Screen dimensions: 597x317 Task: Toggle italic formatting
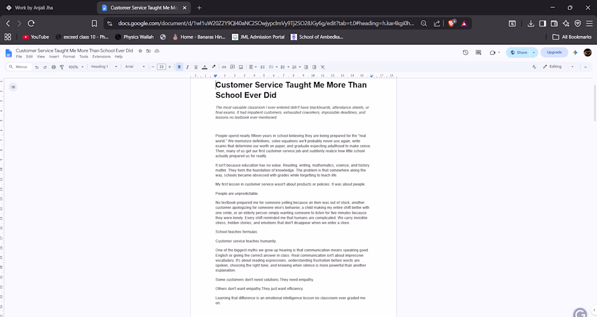coord(187,67)
